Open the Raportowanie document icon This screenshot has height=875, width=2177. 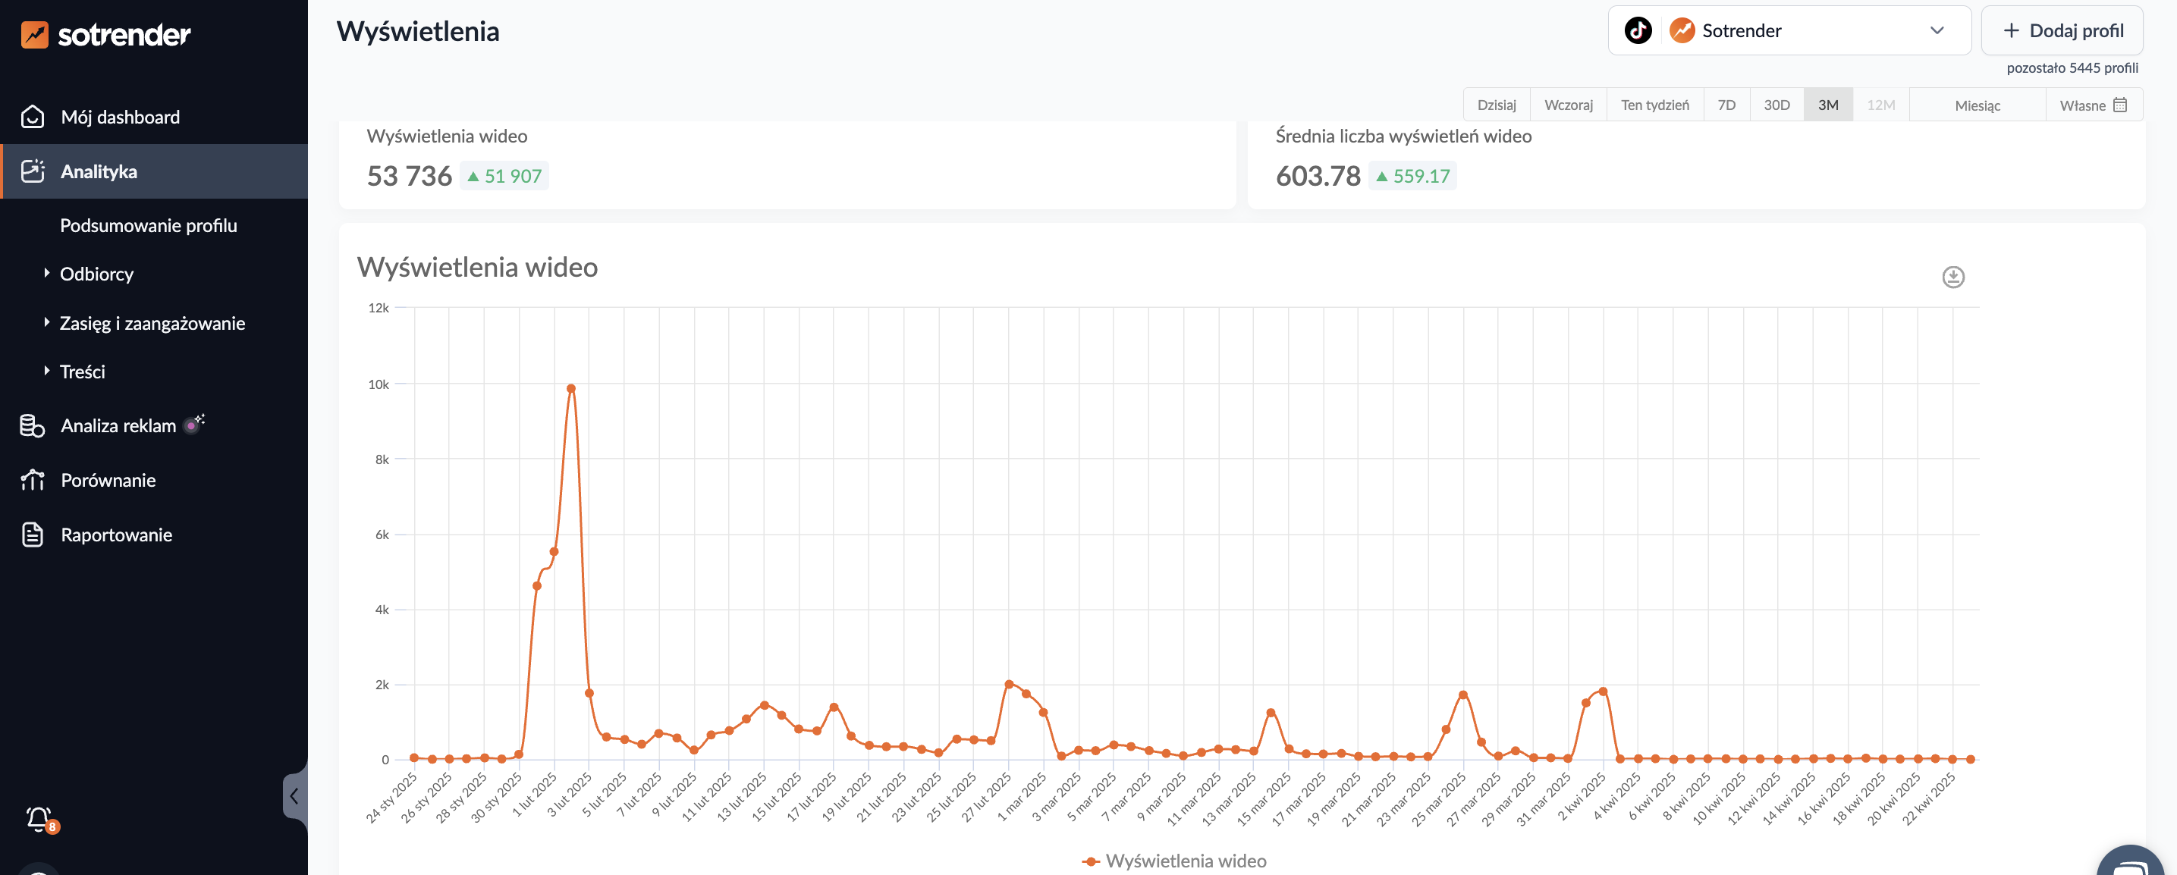click(x=33, y=535)
